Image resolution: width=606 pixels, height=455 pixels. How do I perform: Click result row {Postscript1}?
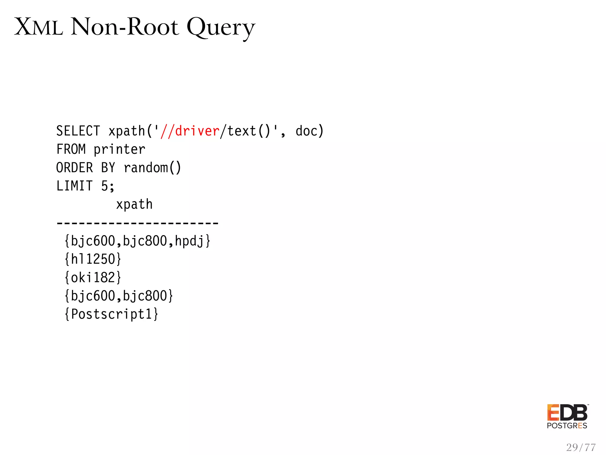[112, 314]
